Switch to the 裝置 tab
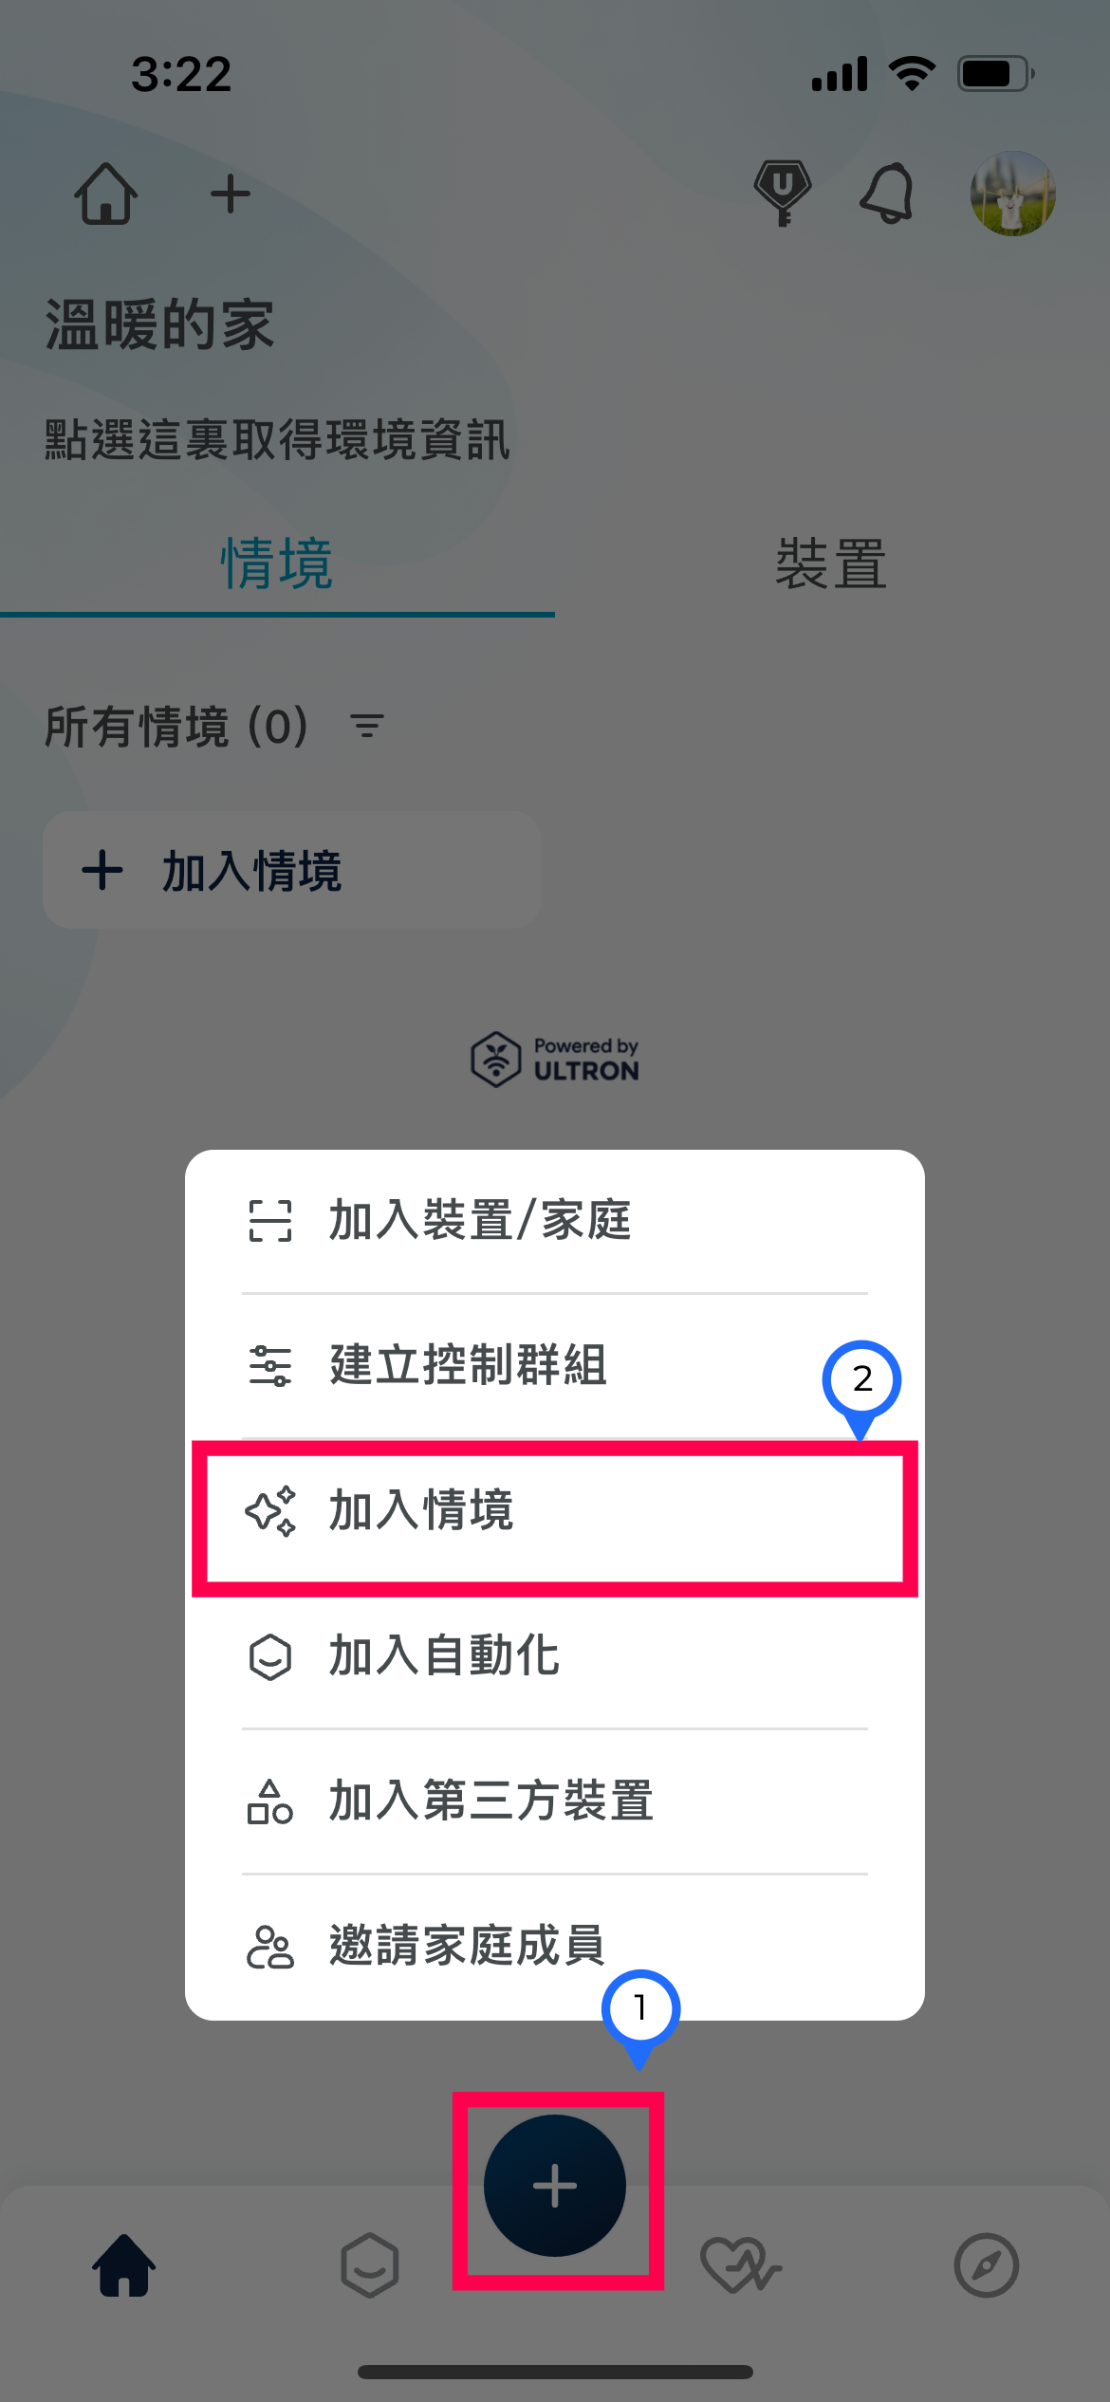 pyautogui.click(x=832, y=564)
